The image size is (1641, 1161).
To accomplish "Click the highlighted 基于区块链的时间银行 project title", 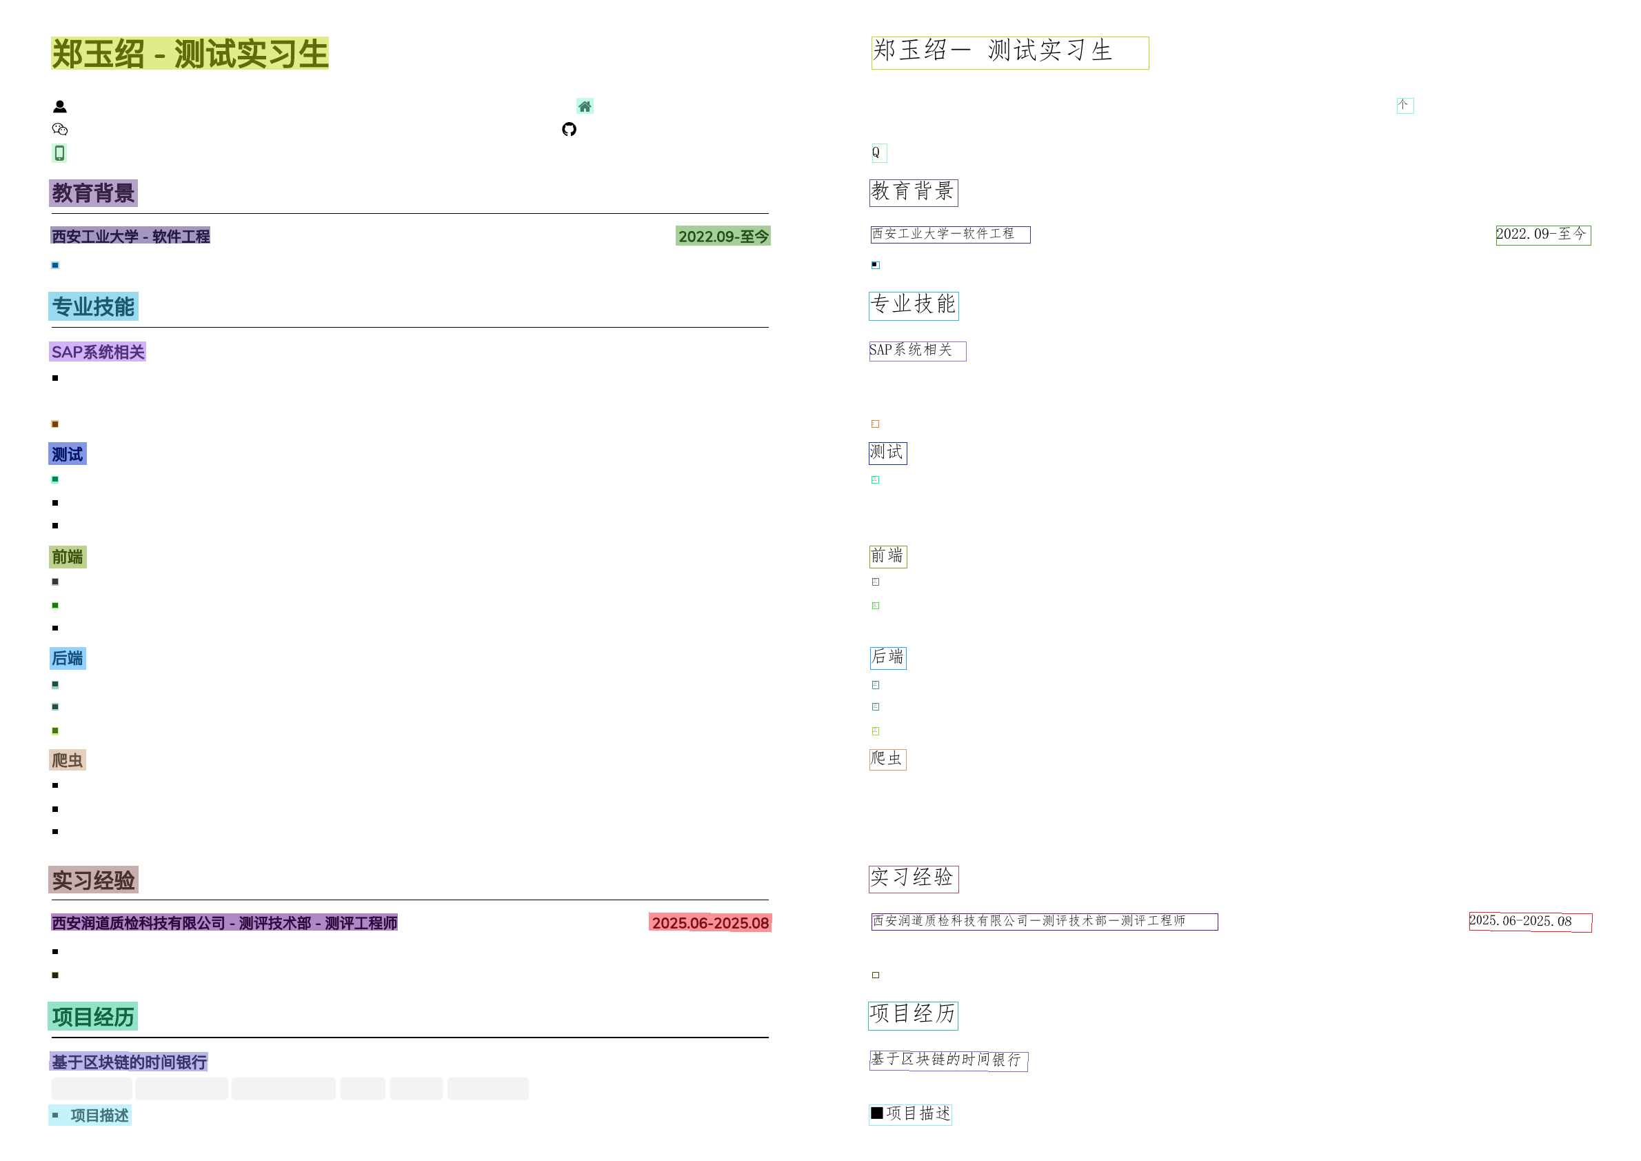I will pyautogui.click(x=129, y=1062).
